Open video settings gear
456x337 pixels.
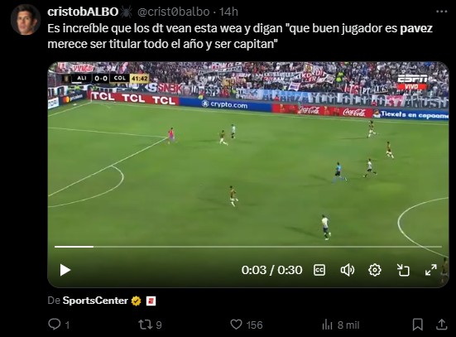pos(375,270)
